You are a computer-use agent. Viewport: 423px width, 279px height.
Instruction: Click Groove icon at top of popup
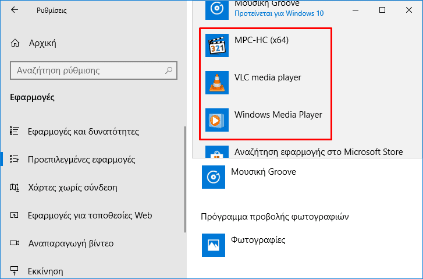coord(217,10)
